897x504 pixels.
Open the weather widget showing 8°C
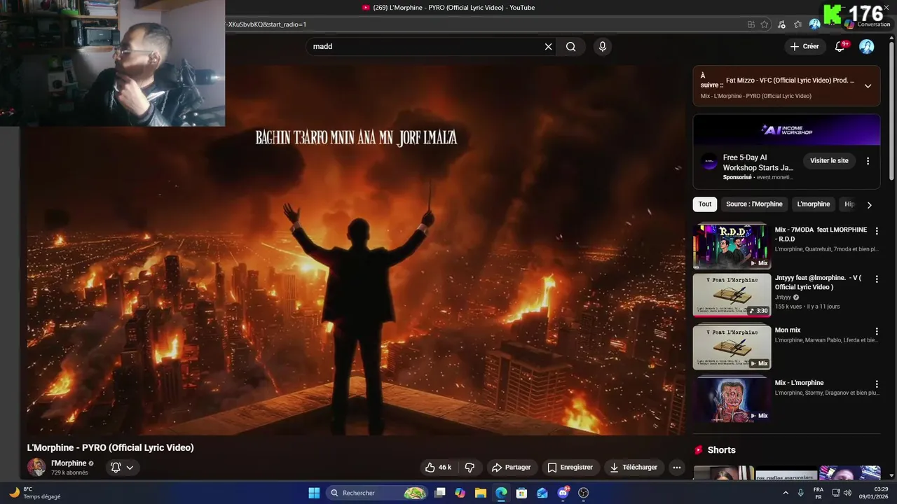[x=34, y=493]
